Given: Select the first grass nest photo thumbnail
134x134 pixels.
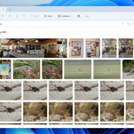Looking at the screenshot, I should [x=26, y=69].
